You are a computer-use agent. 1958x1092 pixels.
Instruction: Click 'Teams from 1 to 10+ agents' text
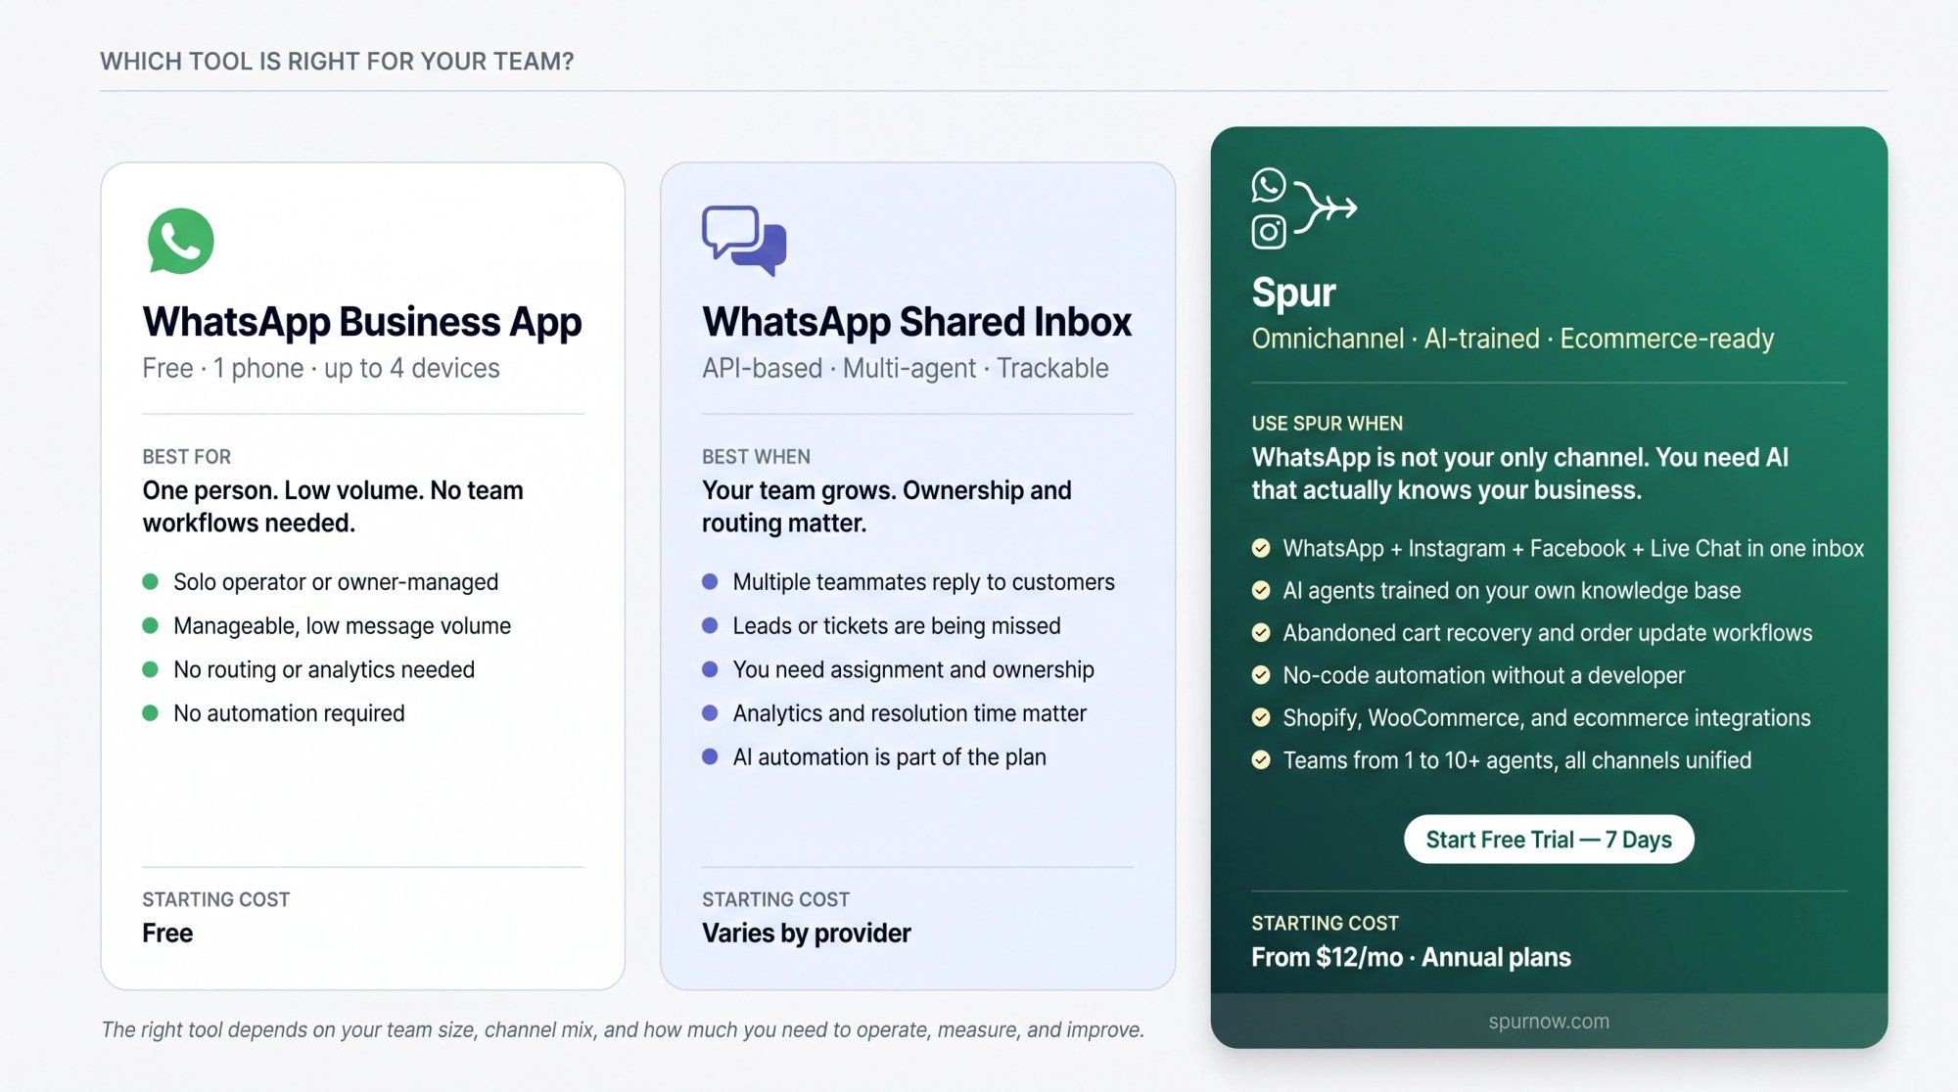pyautogui.click(x=1516, y=760)
